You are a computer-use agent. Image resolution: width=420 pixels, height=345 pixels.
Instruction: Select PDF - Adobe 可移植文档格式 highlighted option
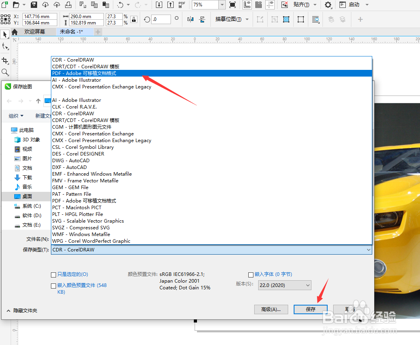tap(211, 73)
